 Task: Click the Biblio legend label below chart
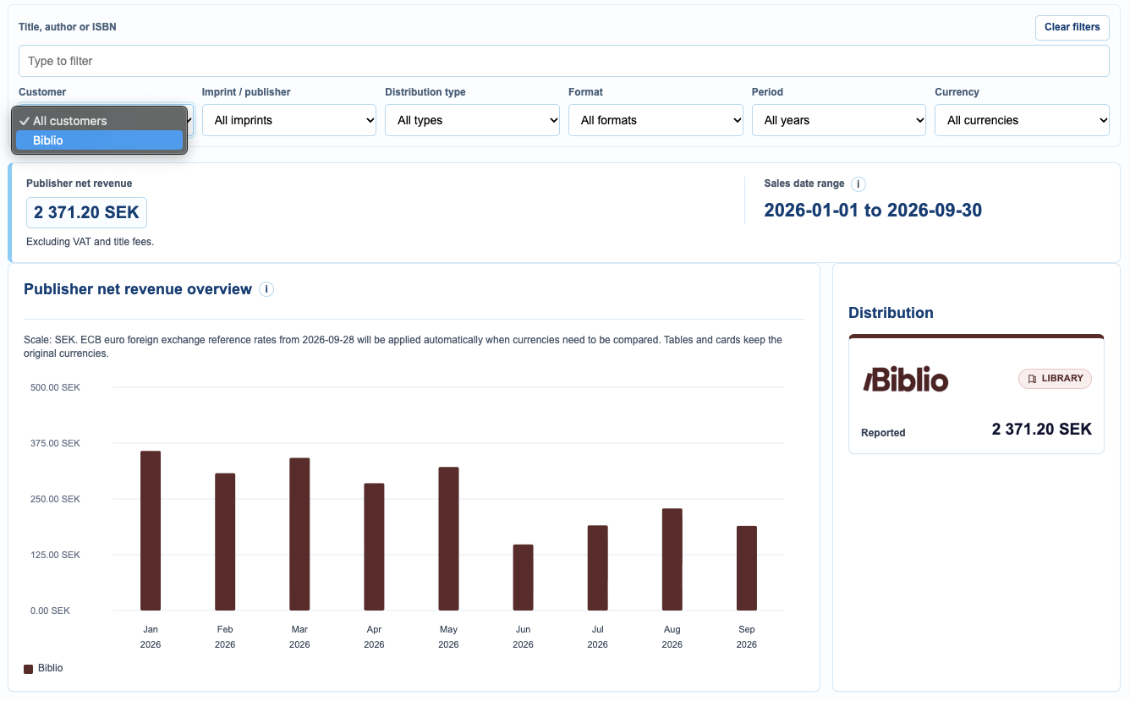pos(51,668)
